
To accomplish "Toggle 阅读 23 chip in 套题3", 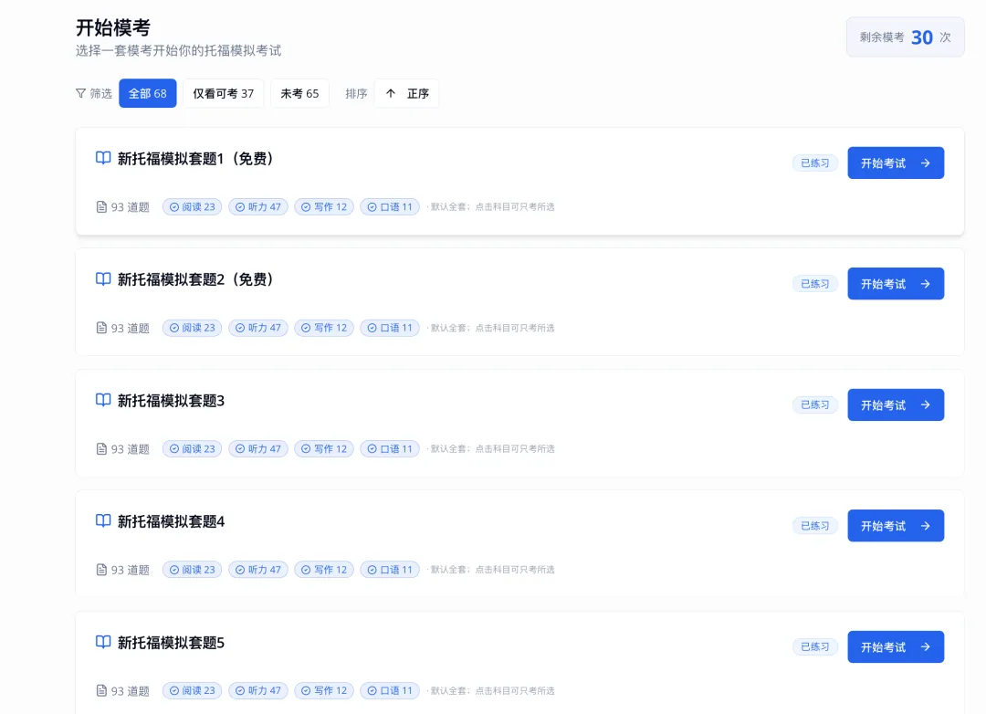I will coord(192,448).
